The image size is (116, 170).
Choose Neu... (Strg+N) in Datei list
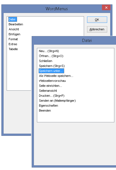[x=49, y=51]
